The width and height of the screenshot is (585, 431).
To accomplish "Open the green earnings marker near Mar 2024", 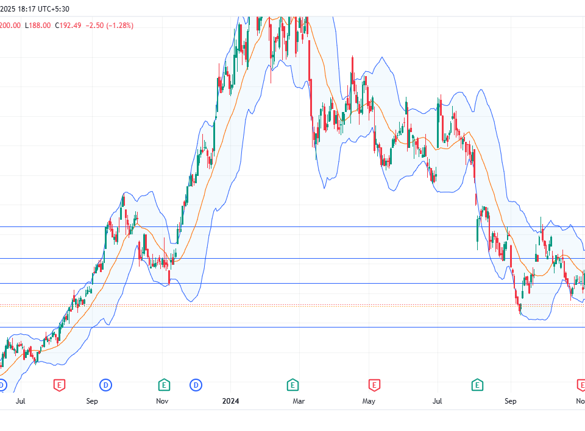I will [x=292, y=385].
